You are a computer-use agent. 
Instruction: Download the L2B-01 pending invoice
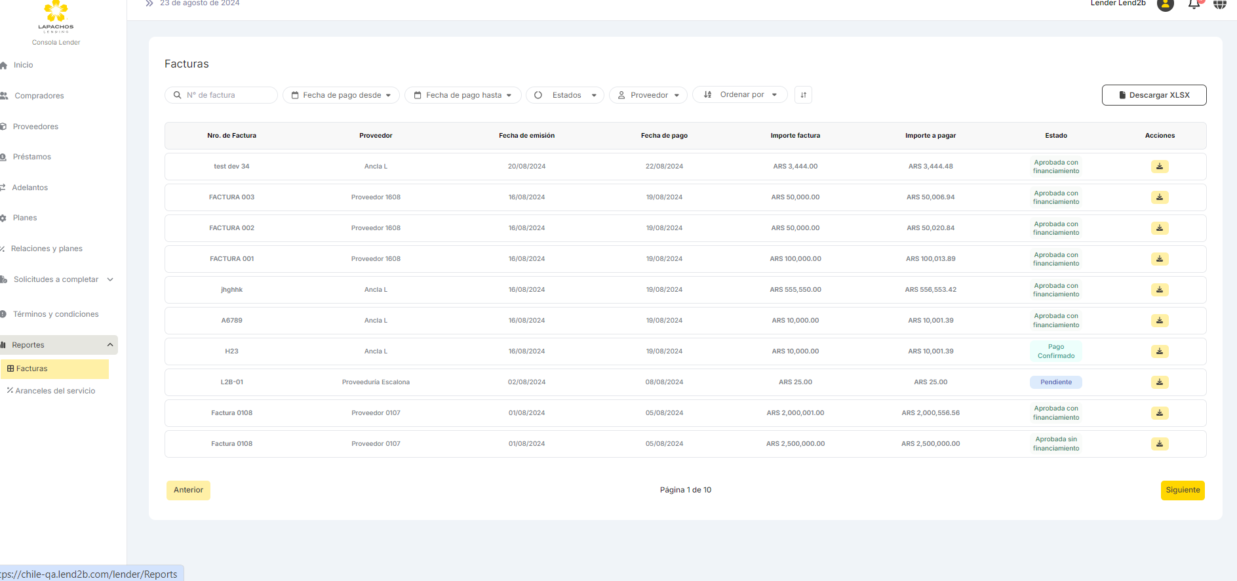click(1159, 382)
